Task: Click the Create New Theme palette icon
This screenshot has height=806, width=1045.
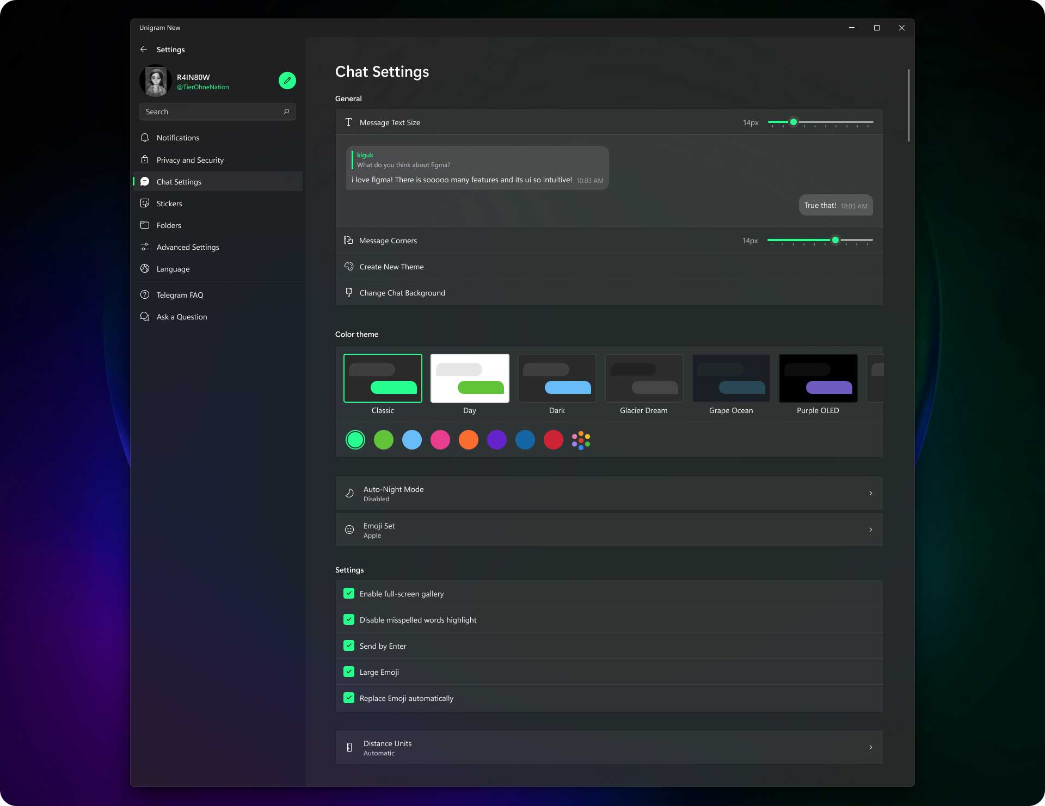Action: pos(349,266)
